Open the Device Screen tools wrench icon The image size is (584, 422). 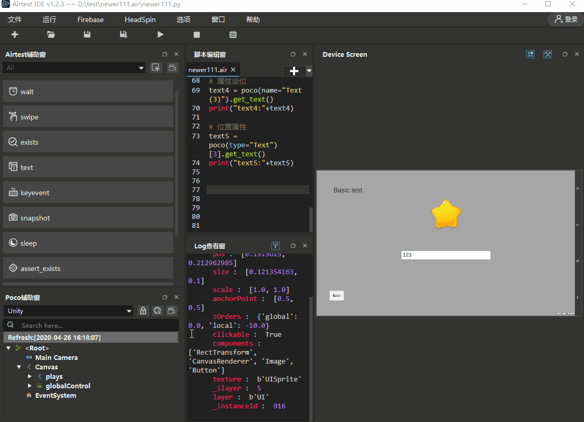click(x=547, y=54)
